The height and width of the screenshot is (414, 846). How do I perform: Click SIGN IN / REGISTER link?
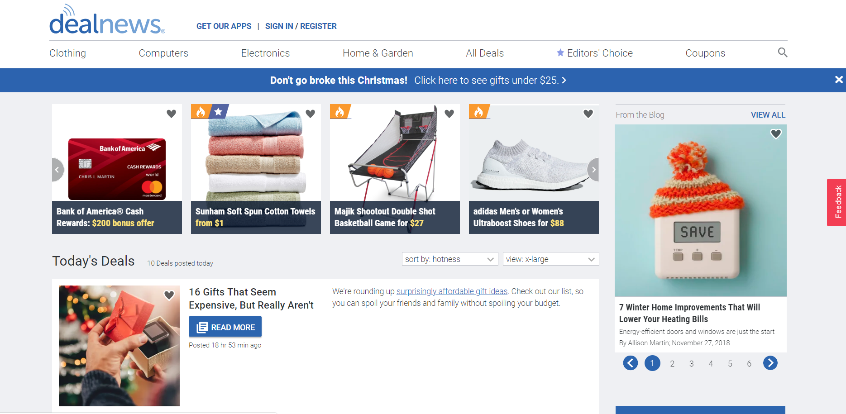pos(301,26)
